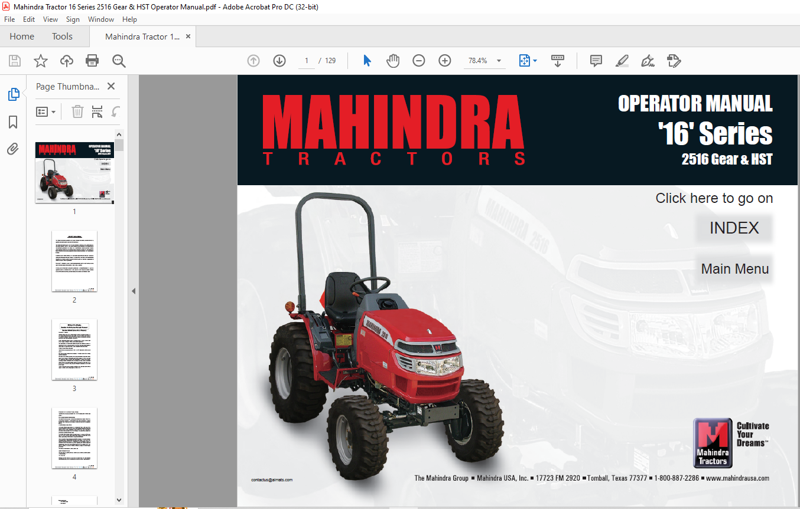Click the stamp tool icon
The height and width of the screenshot is (509, 800).
(x=674, y=61)
